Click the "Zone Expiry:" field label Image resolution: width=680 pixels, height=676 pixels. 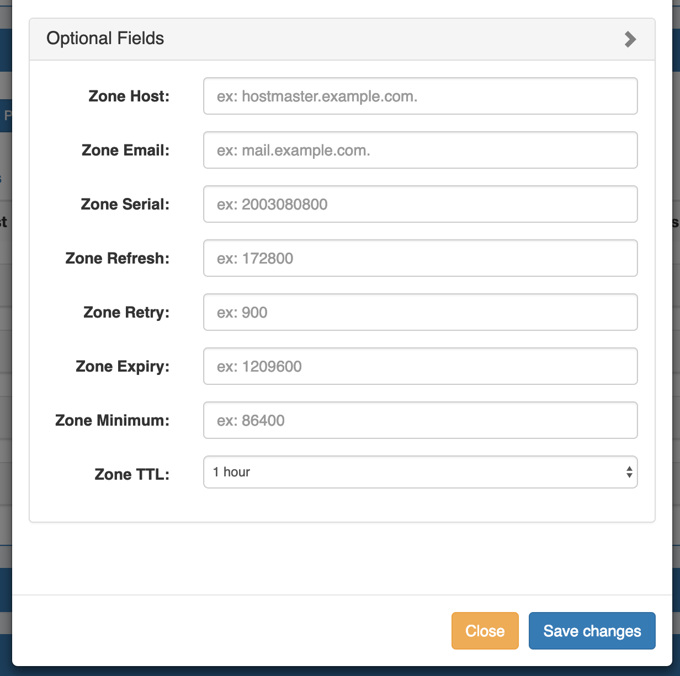(123, 367)
